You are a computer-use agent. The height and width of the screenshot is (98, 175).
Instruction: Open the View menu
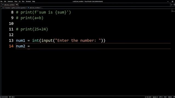pos(16,1)
